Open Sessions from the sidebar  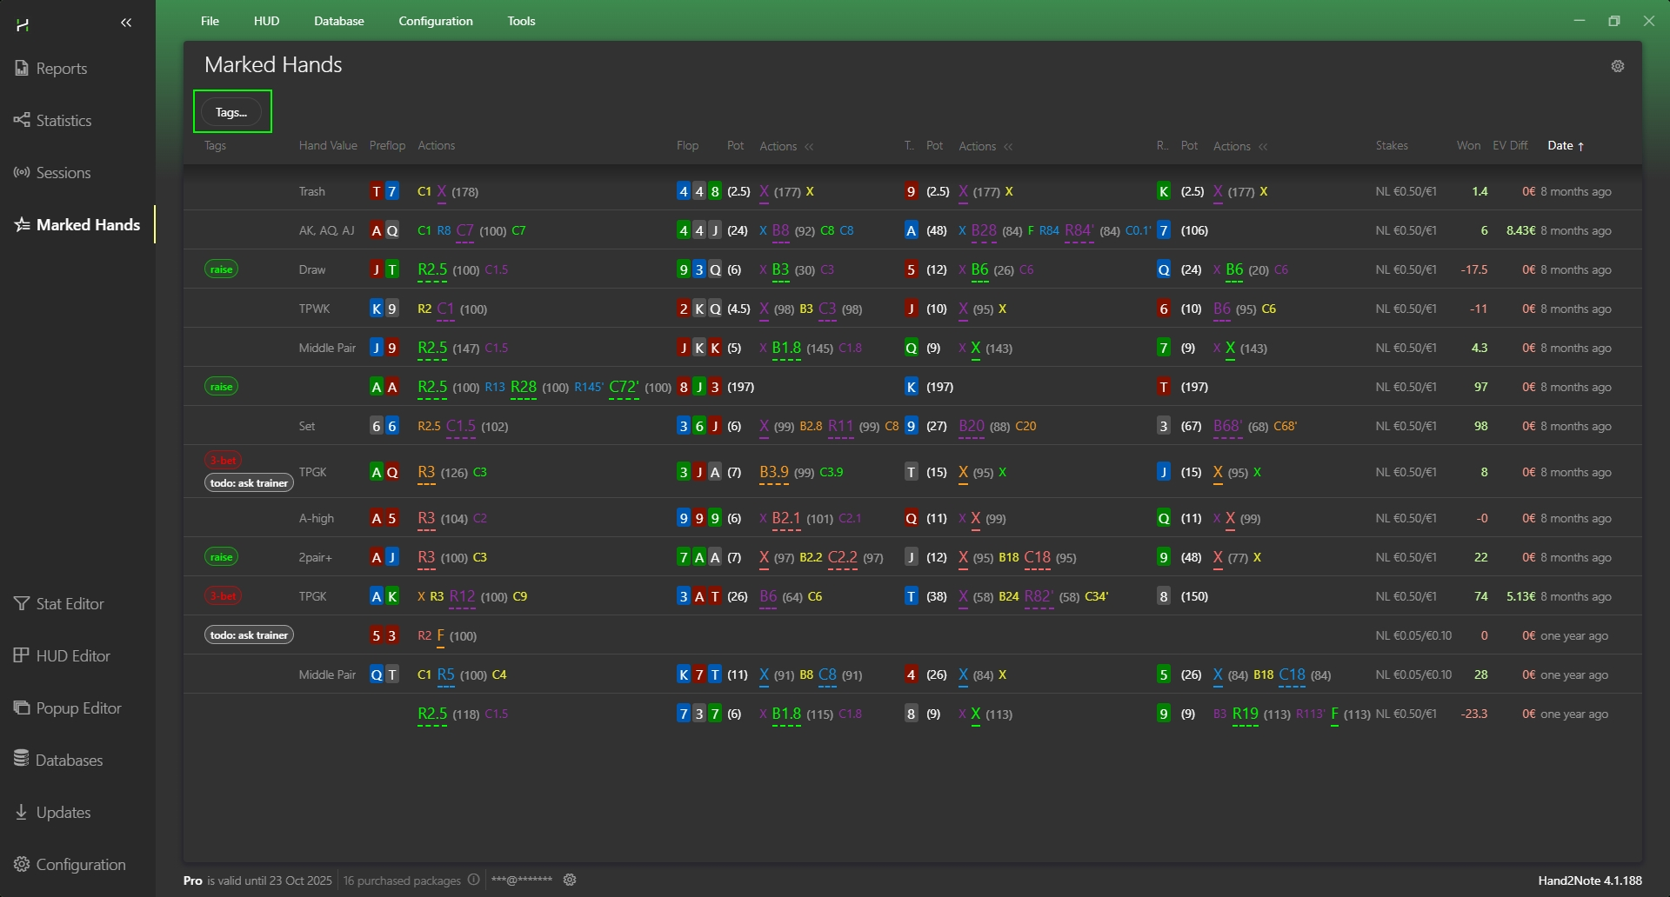coord(22,173)
